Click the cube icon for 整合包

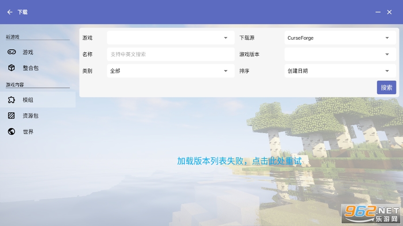[x=11, y=68]
